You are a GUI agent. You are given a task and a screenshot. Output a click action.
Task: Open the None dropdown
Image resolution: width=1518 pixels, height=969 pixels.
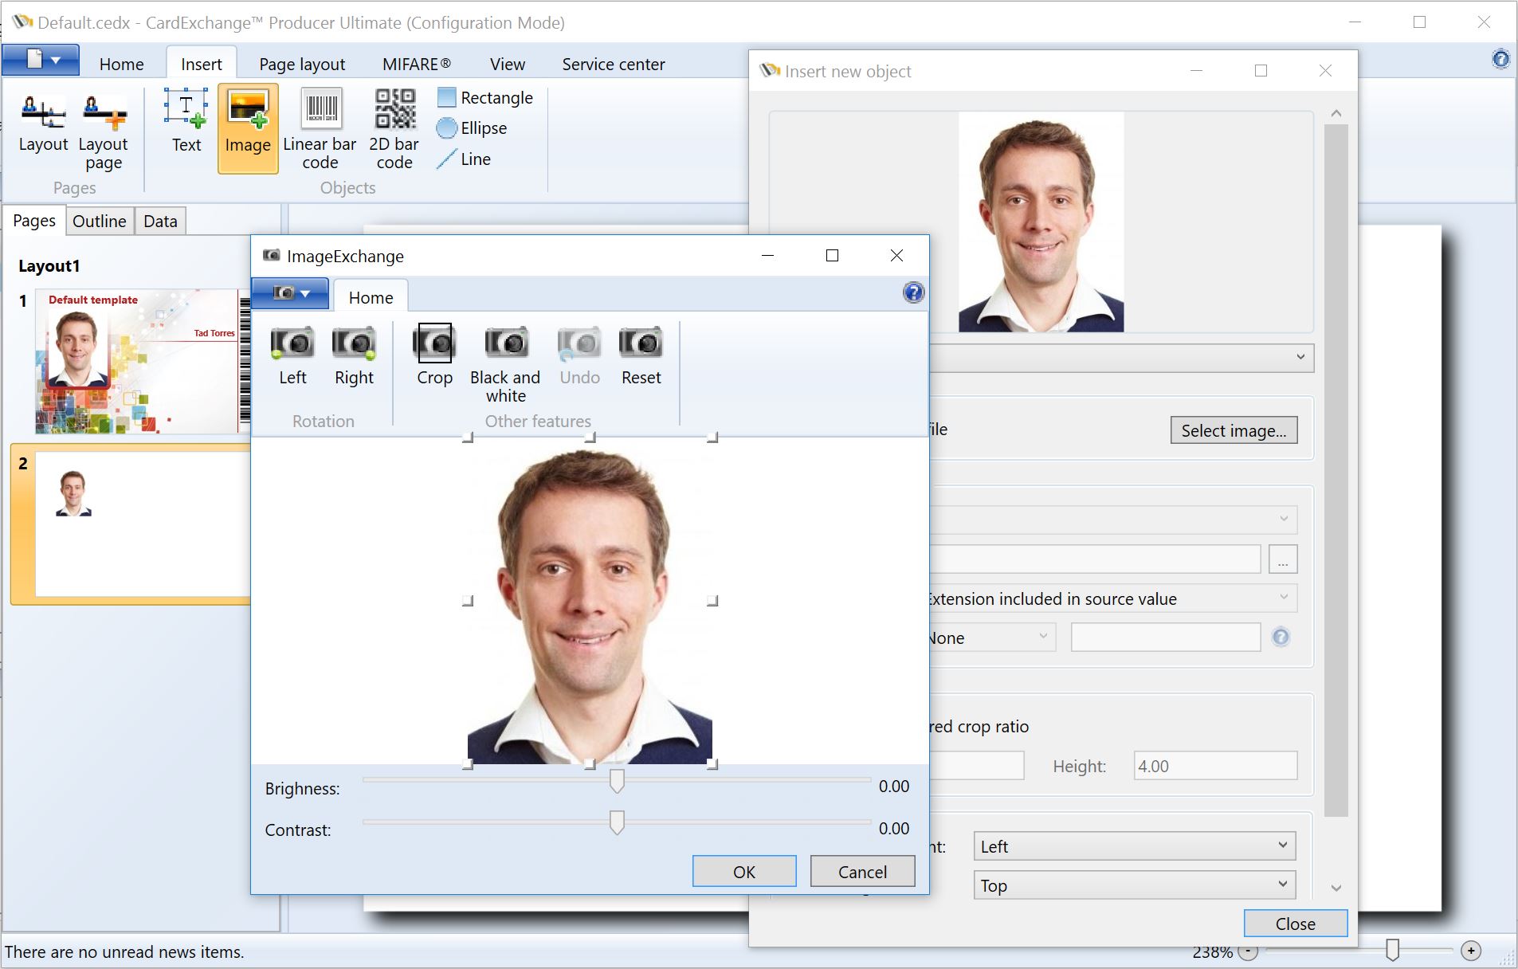[993, 637]
